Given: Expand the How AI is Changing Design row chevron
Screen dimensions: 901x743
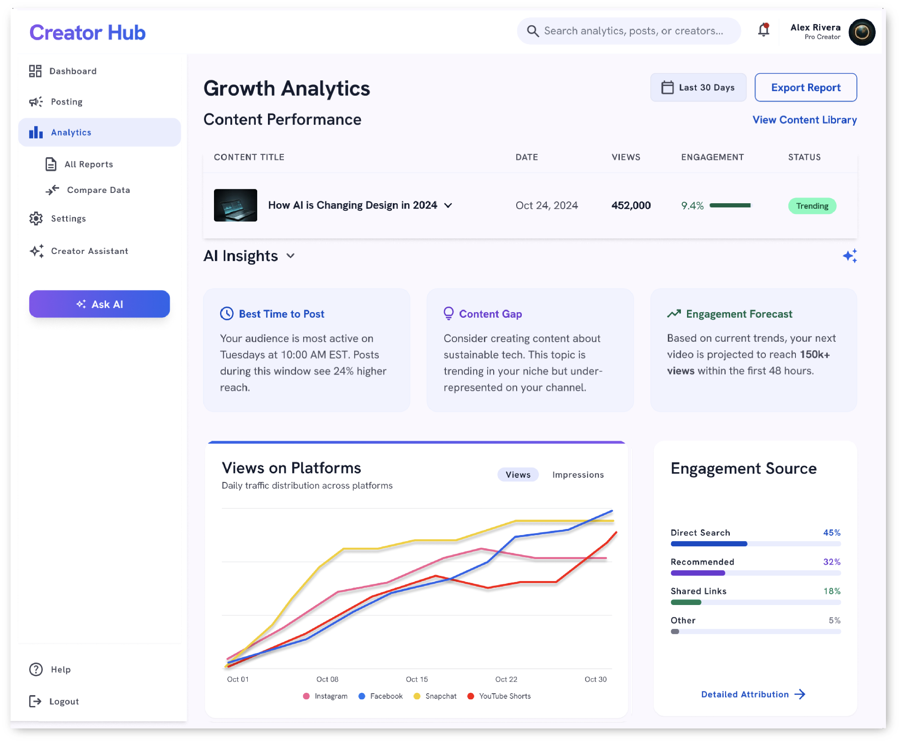Looking at the screenshot, I should [448, 205].
